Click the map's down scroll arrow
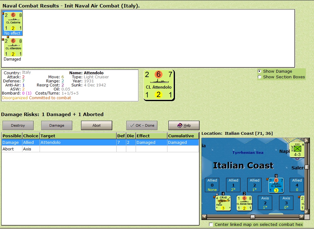Image resolution: width=314 pixels, height=229 pixels. 307,212
